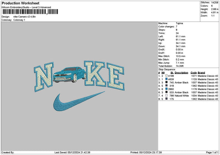The width and height of the screenshot is (220, 155).
Task: Click code 1176 in the stop sequence
Action: (x=194, y=89)
